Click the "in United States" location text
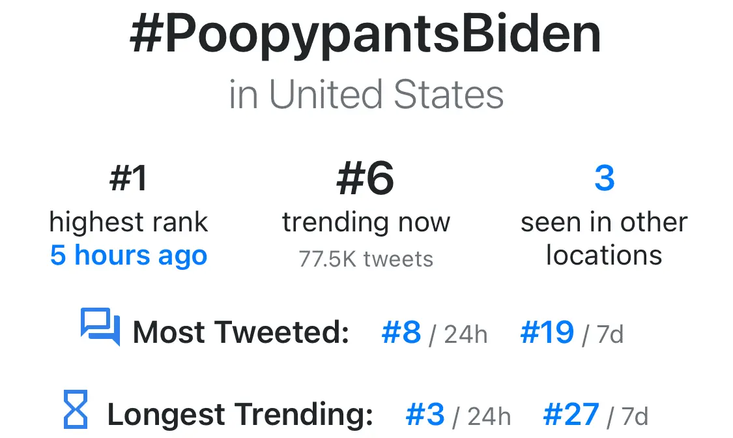Viewport: 733px width, 438px height. (366, 95)
